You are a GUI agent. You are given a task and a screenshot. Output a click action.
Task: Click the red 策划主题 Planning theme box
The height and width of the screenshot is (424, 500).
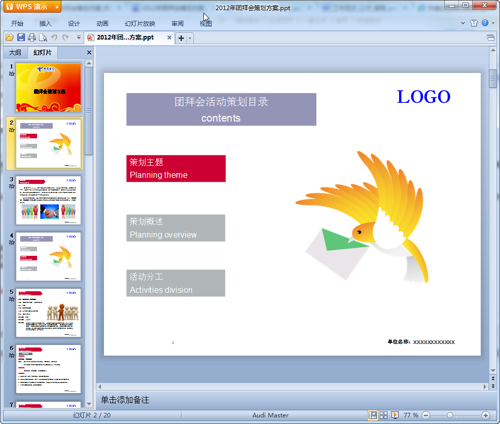pos(176,169)
